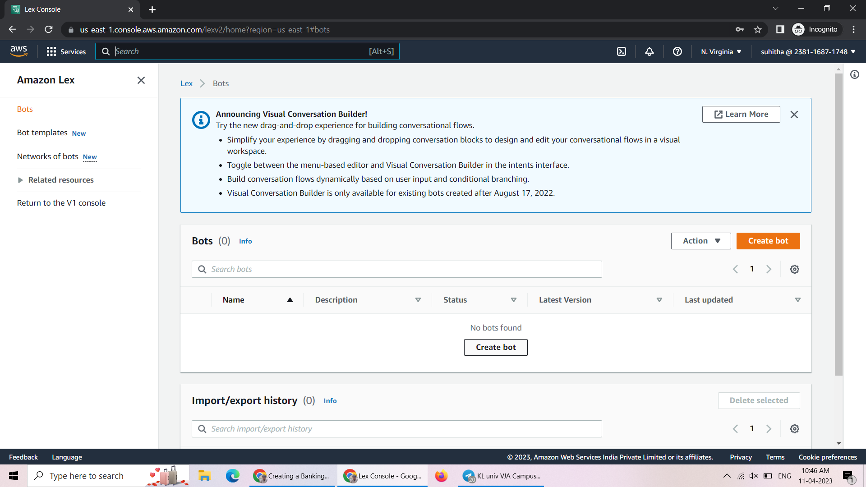Click the Create bot button
Viewport: 866px width, 487px height.
click(768, 241)
